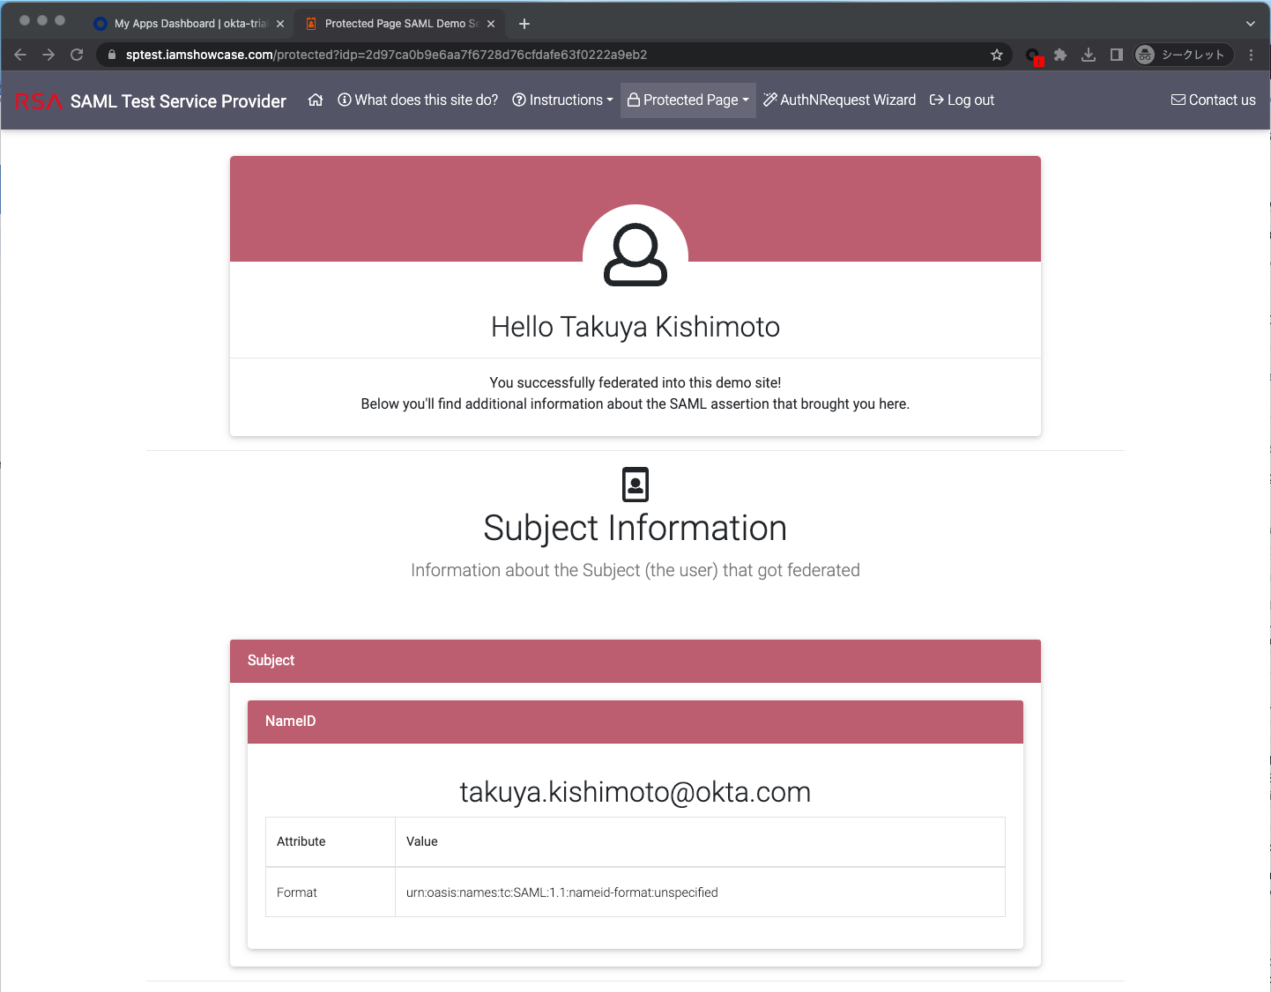This screenshot has height=992, width=1271.
Task: Bookmark this page with the star icon
Action: [x=997, y=55]
